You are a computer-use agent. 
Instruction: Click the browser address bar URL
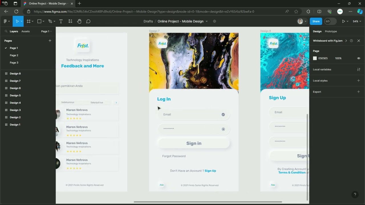(x=144, y=12)
